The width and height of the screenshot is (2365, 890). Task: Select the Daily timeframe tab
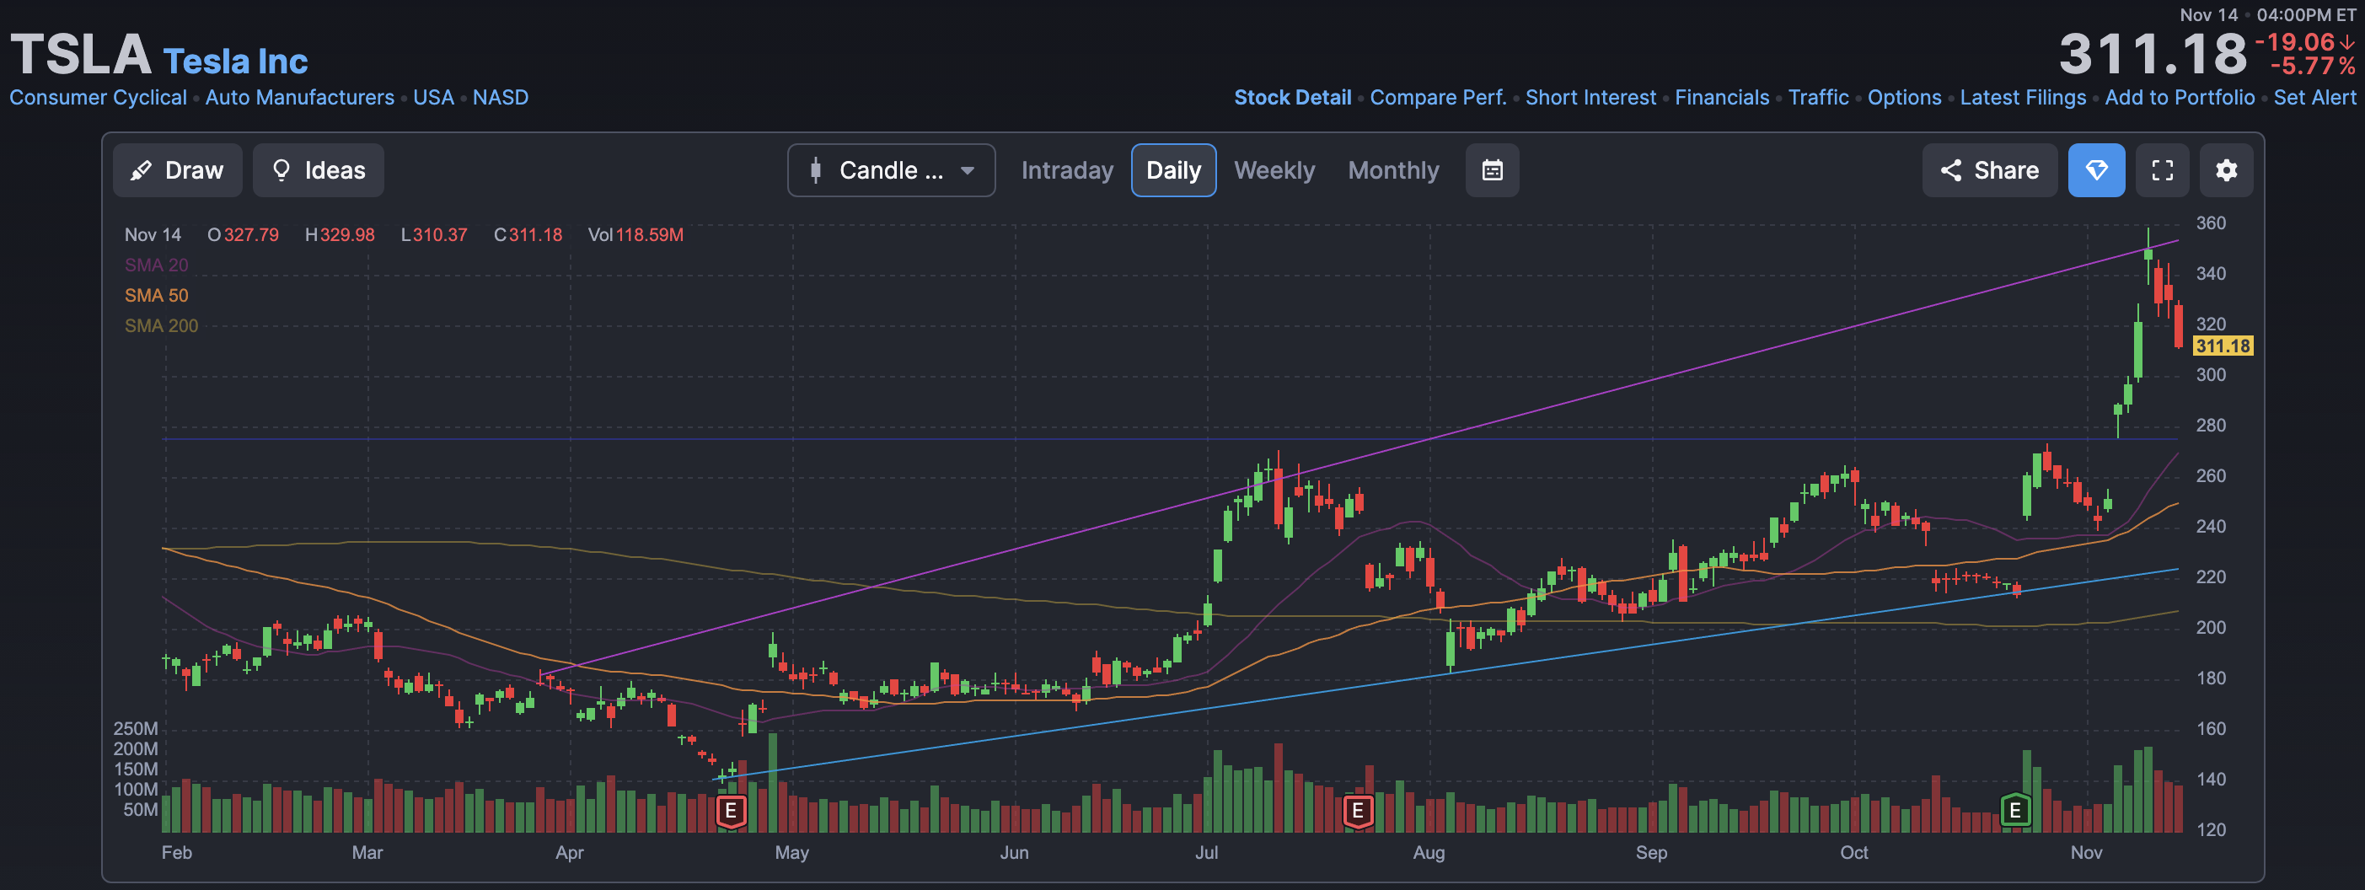[x=1173, y=170]
